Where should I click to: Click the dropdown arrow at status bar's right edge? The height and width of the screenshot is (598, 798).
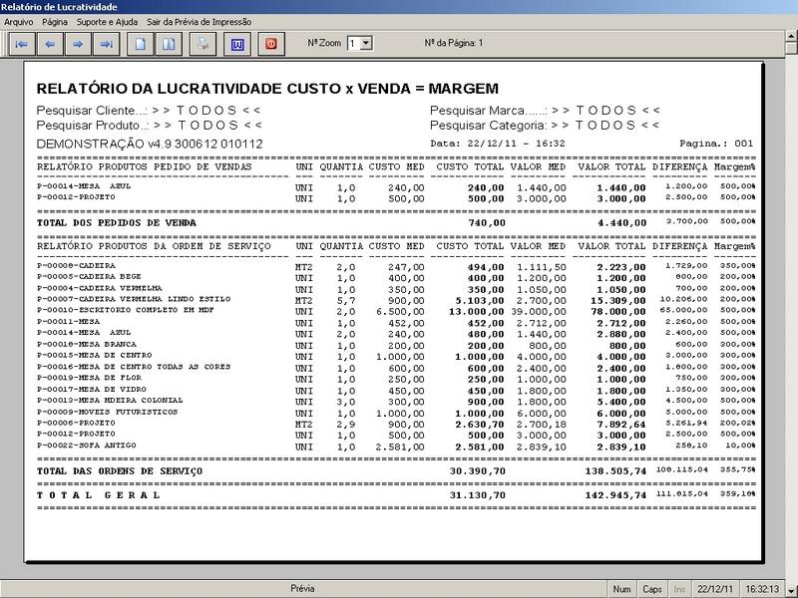[791, 589]
